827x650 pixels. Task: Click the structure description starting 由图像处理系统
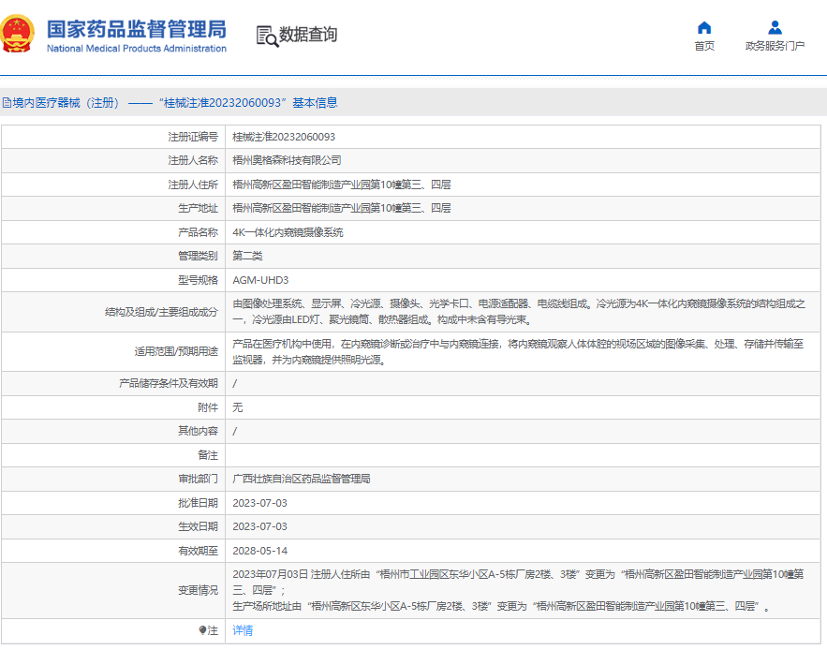tap(519, 312)
